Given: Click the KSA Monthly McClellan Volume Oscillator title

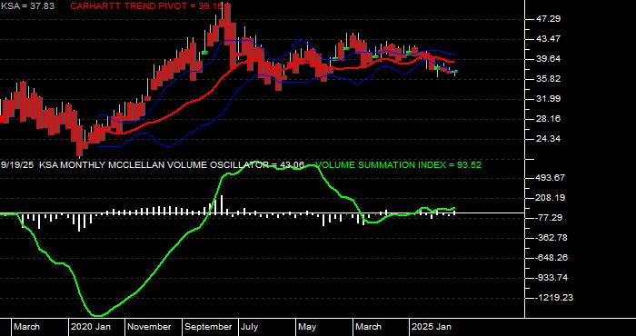Looking at the screenshot, I should 172,165.
